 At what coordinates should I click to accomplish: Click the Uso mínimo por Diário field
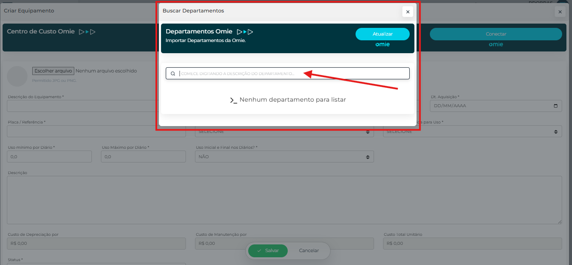[x=49, y=157]
